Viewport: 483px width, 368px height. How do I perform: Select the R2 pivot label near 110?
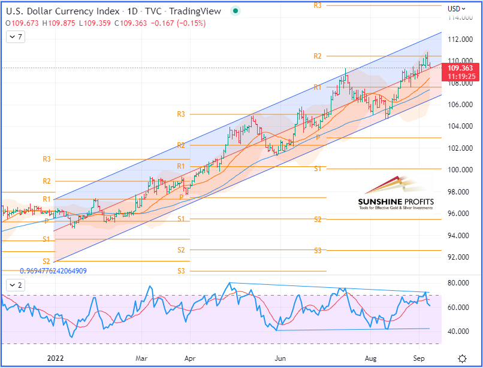(x=318, y=56)
